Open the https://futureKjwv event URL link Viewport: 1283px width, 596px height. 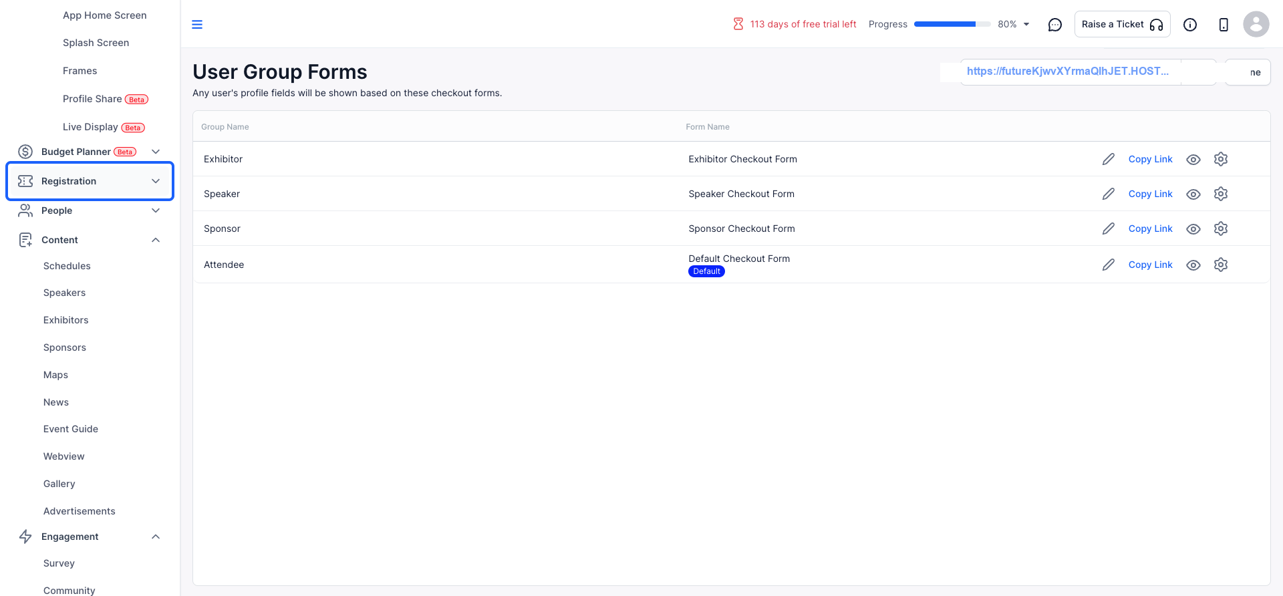[x=1068, y=71]
